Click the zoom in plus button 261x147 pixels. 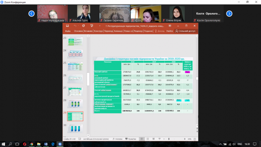point(185,139)
